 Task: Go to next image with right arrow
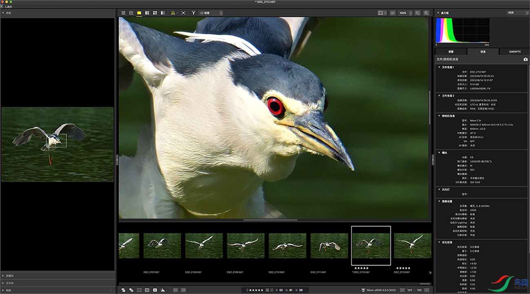tap(426, 290)
